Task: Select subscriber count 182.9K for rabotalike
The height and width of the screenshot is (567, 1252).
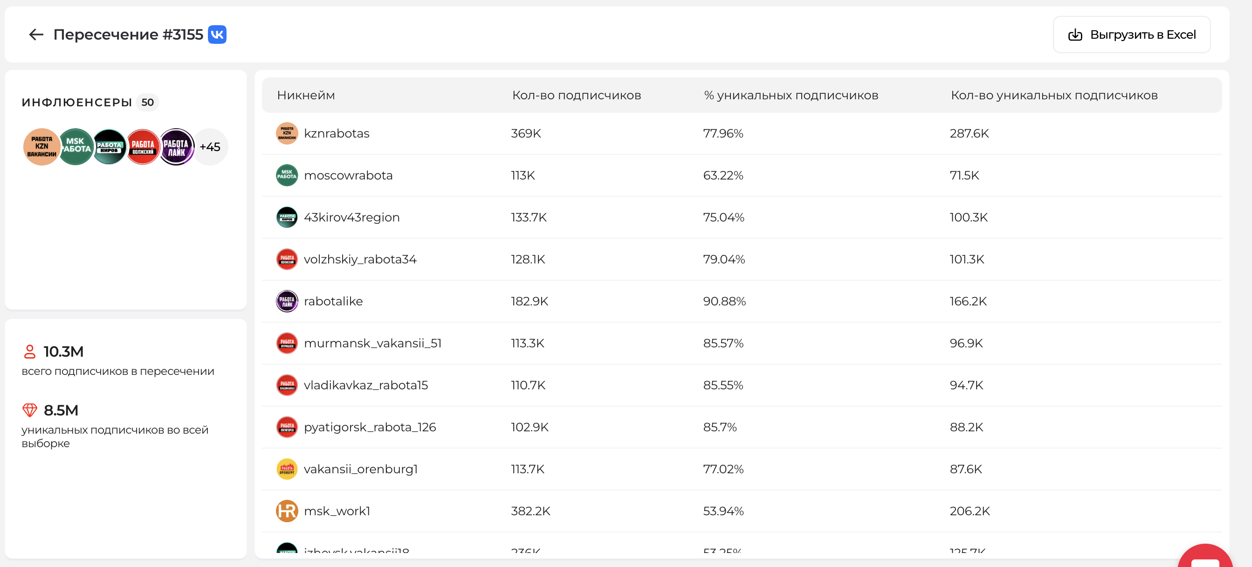Action: (x=530, y=301)
